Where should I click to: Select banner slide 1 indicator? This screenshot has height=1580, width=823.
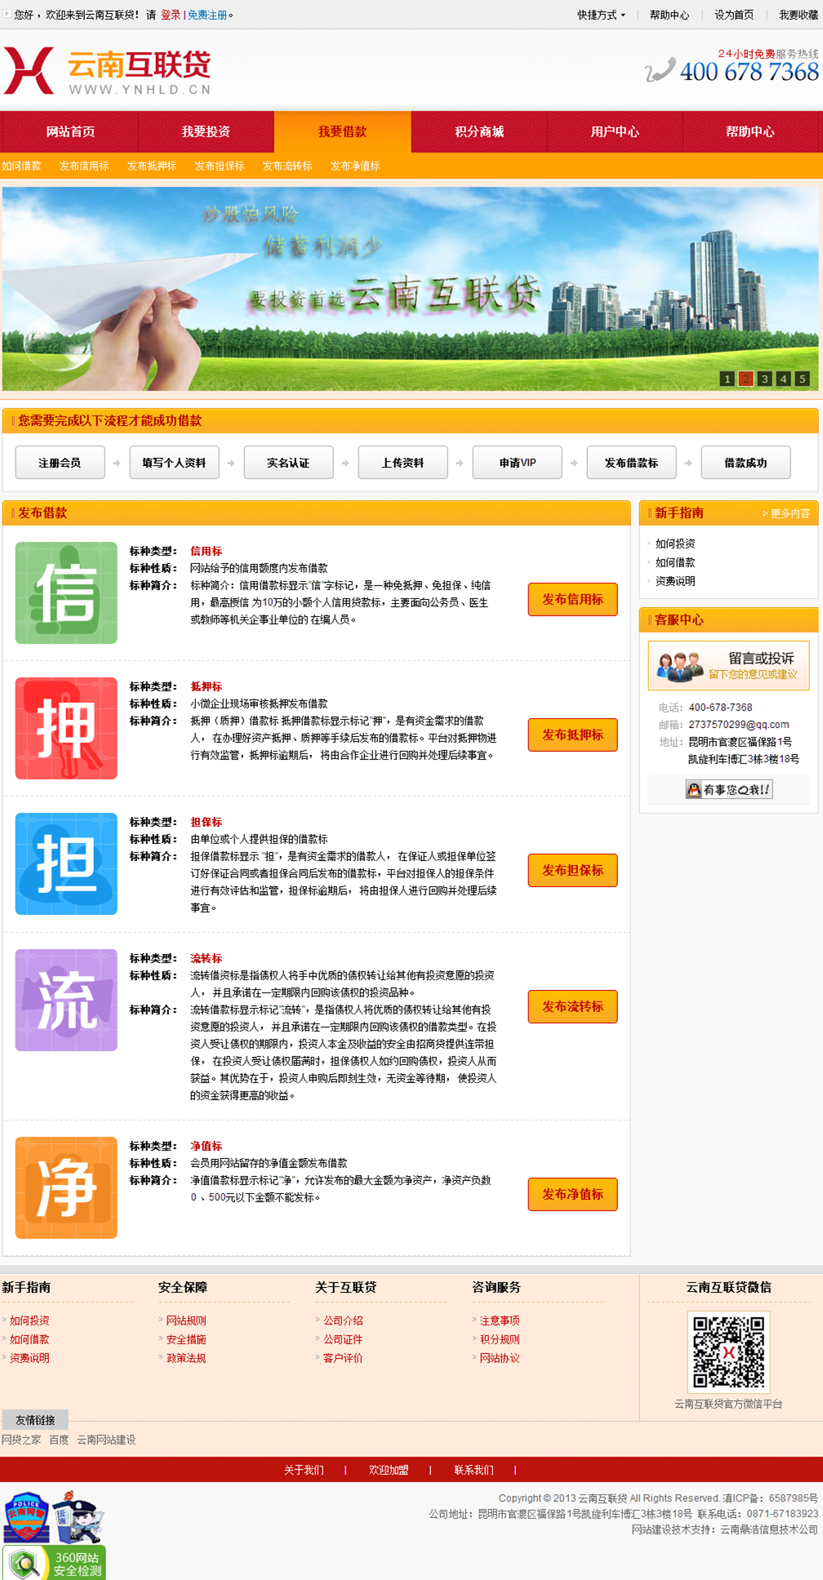pos(727,379)
